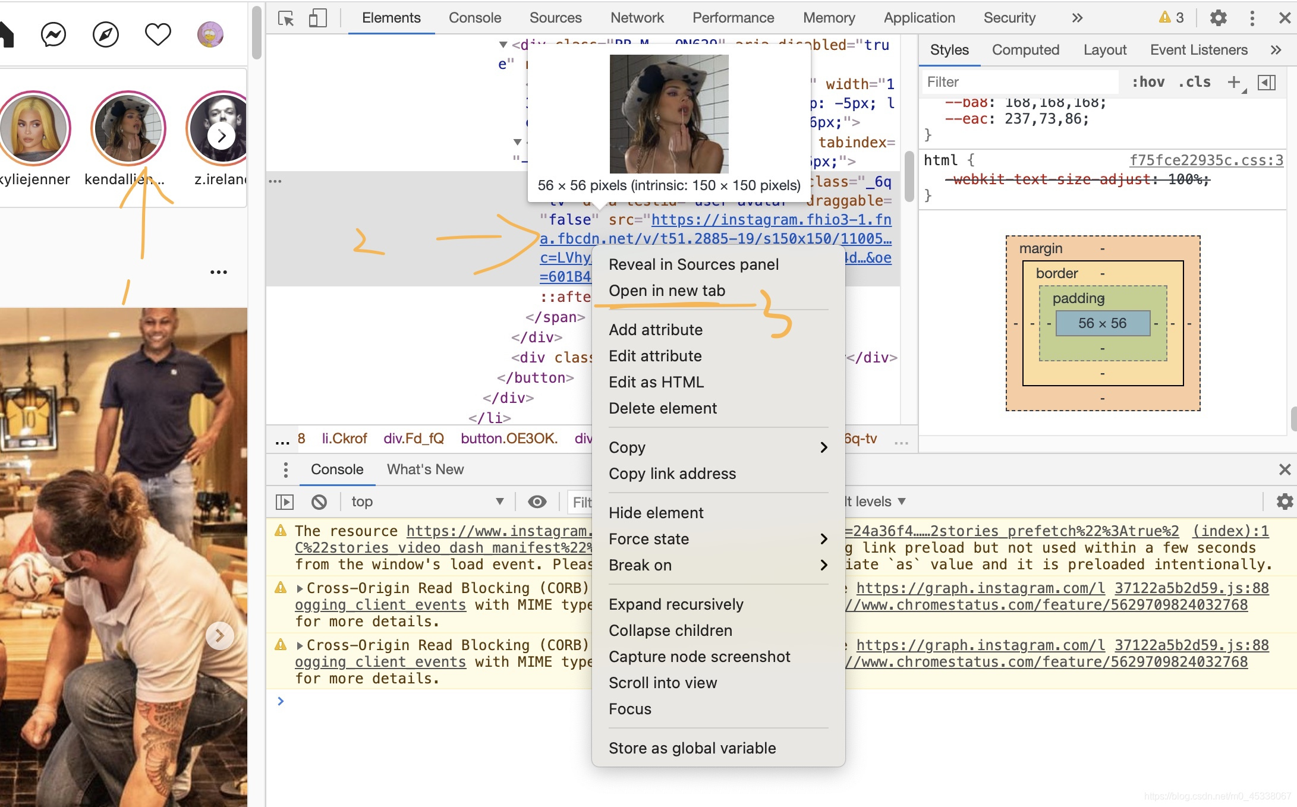Switch to the Computed tab
The width and height of the screenshot is (1297, 807).
(1026, 50)
